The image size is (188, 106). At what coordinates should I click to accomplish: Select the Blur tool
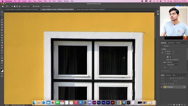(2, 45)
